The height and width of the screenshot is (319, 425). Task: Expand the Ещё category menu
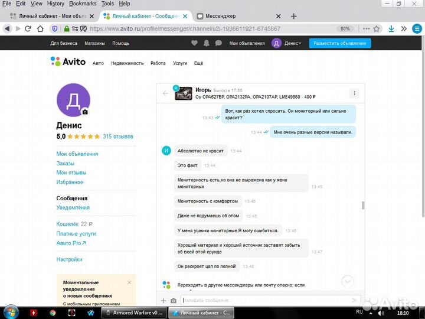pyautogui.click(x=198, y=63)
